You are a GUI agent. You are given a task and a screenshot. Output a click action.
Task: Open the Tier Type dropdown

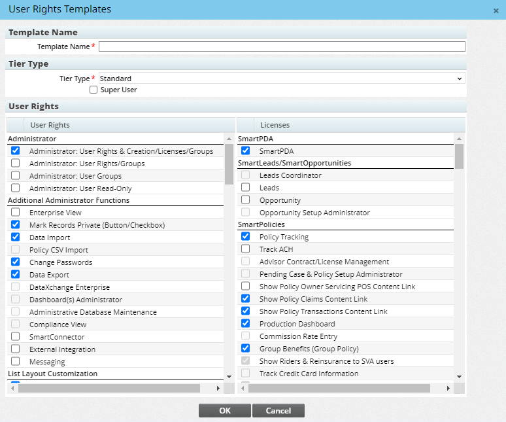point(282,79)
